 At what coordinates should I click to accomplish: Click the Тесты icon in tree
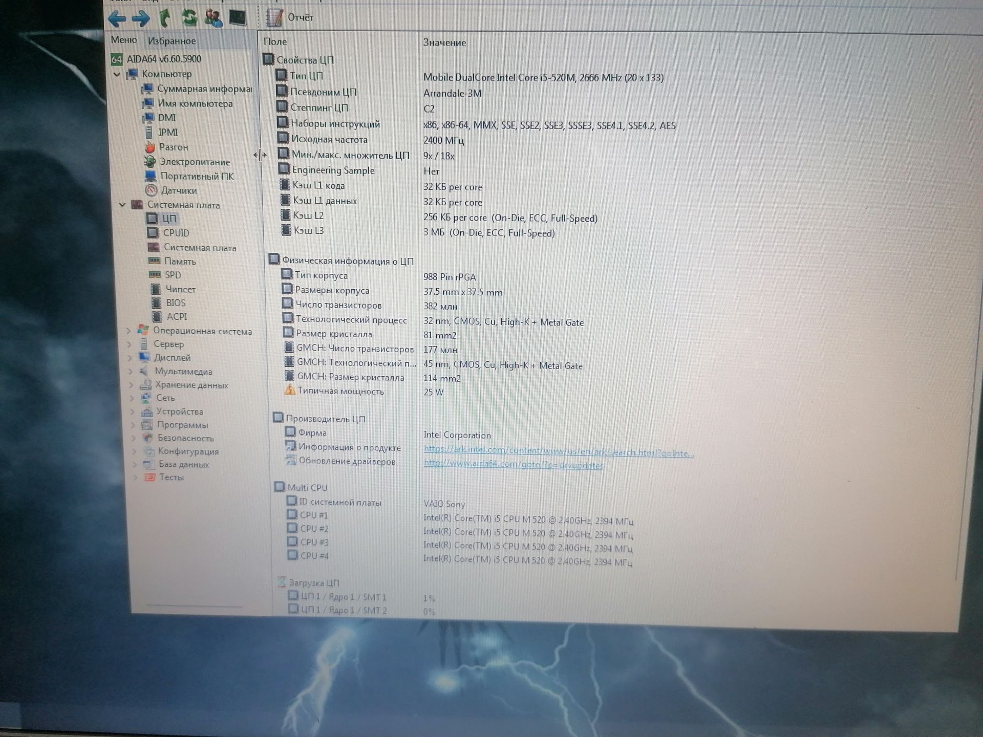(149, 478)
